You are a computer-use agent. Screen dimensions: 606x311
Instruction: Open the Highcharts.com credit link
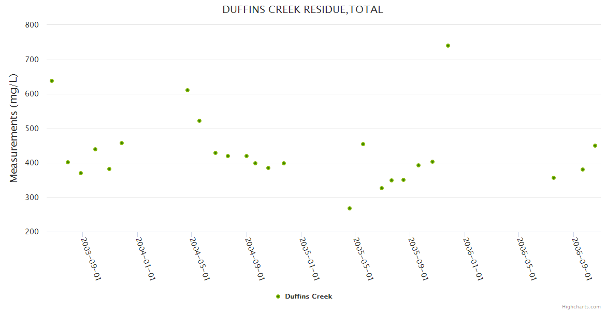[581, 306]
